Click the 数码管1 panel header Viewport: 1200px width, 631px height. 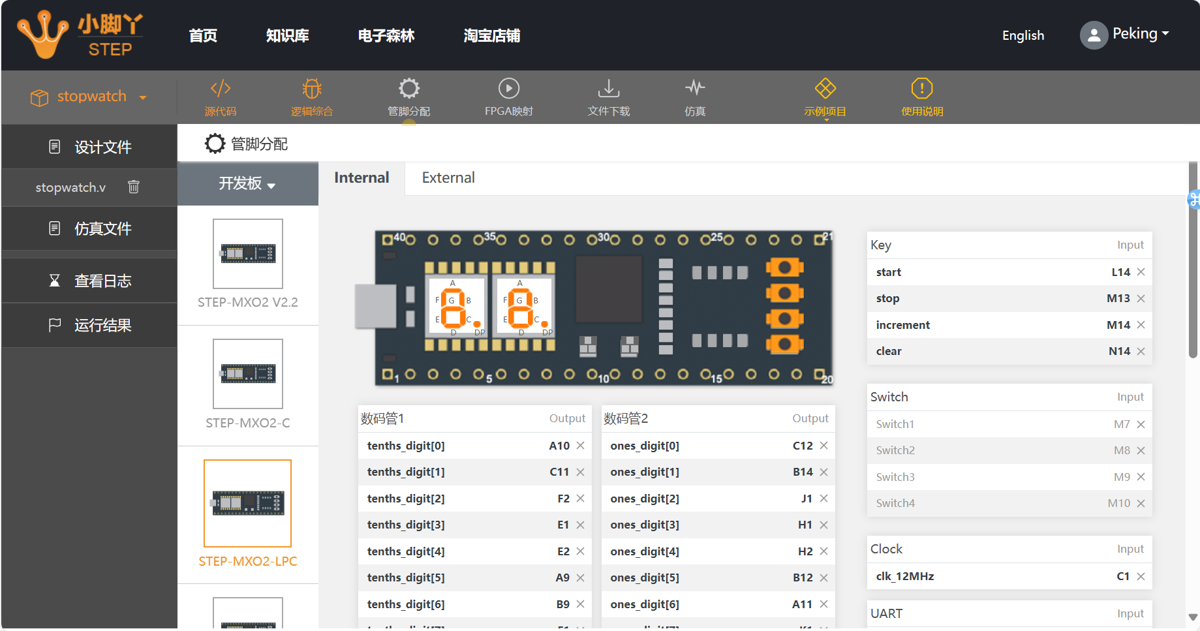474,418
